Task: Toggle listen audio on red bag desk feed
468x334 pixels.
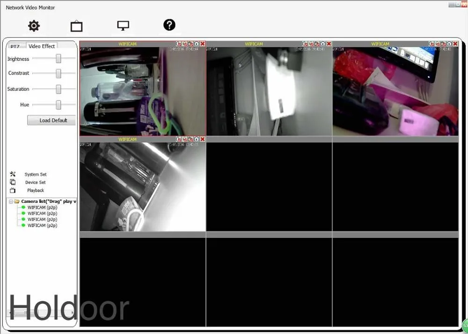Action: point(431,44)
